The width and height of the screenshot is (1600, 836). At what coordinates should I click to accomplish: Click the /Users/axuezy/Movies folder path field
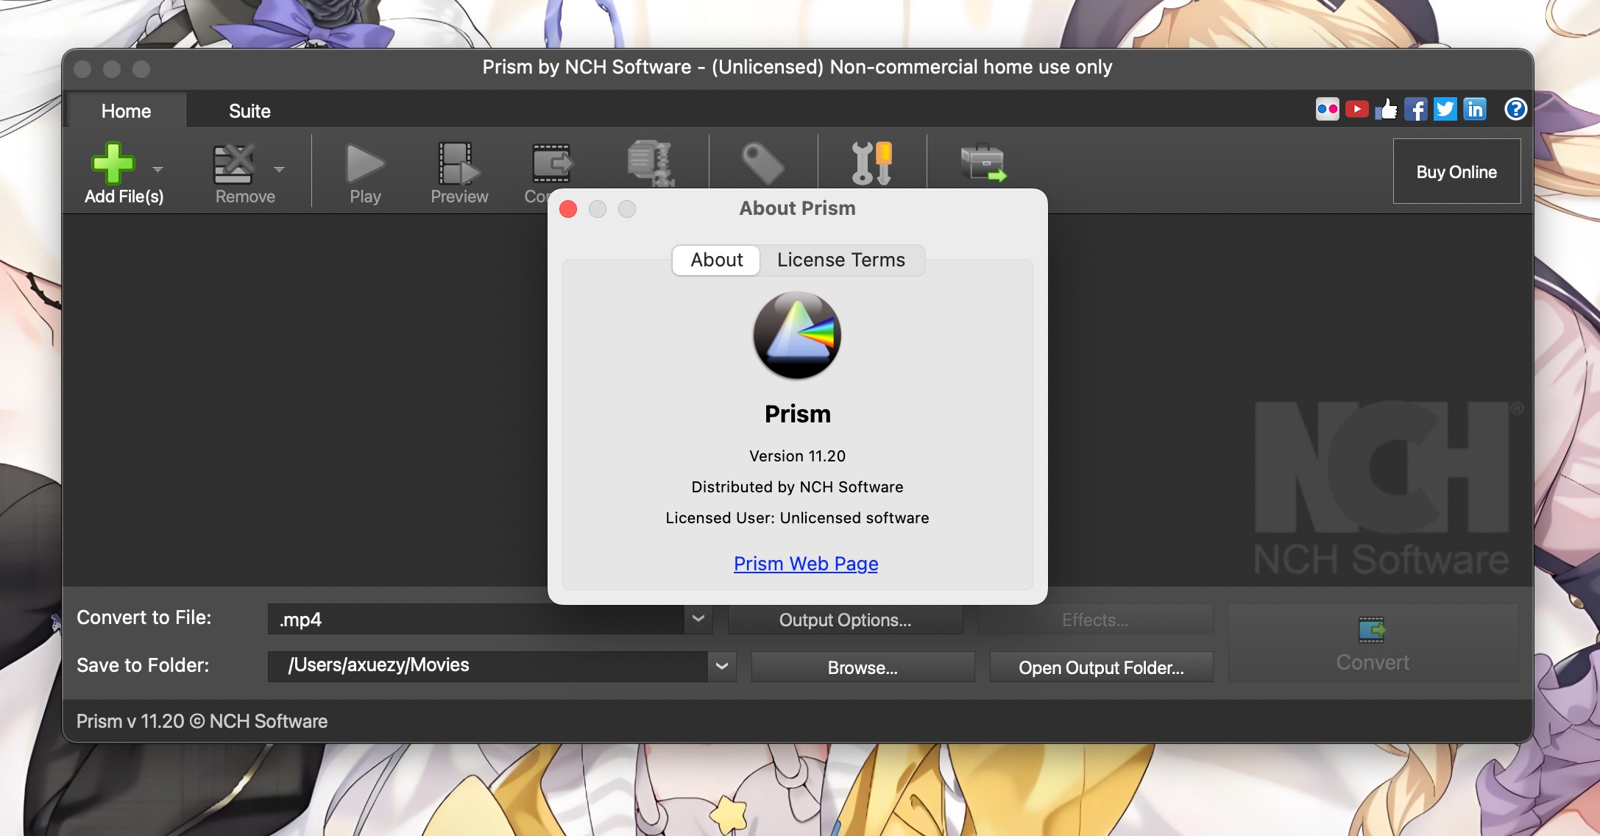point(488,666)
